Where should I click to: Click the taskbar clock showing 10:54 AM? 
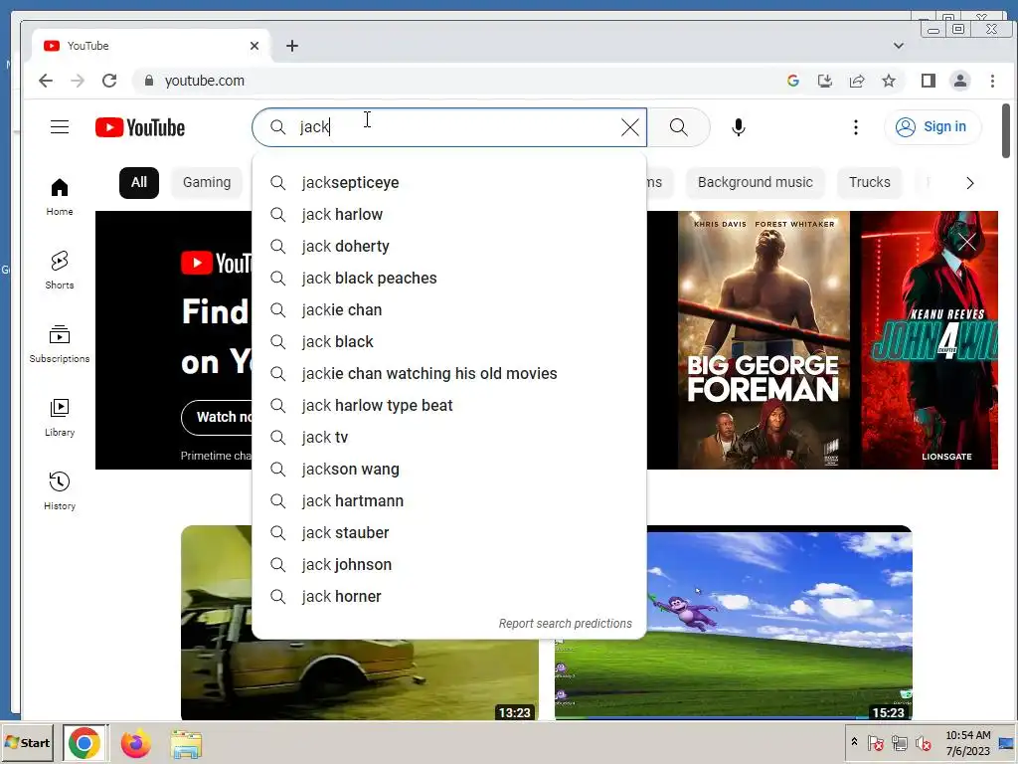[967, 742]
